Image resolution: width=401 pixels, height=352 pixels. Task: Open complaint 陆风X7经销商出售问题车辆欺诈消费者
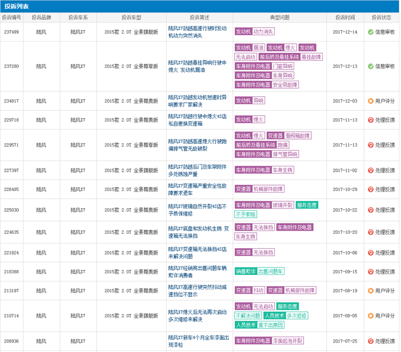tap(197, 272)
